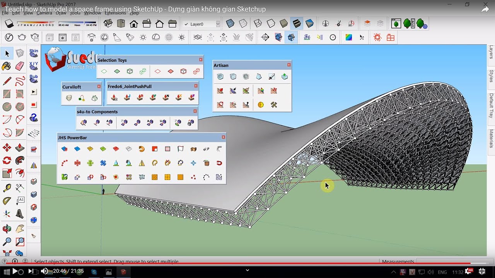Open the V-Ray asset editor icon
The height and width of the screenshot is (278, 495).
pyautogui.click(x=9, y=37)
